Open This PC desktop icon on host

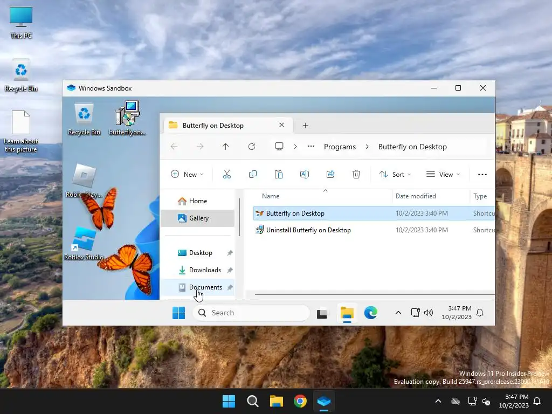pos(21,22)
